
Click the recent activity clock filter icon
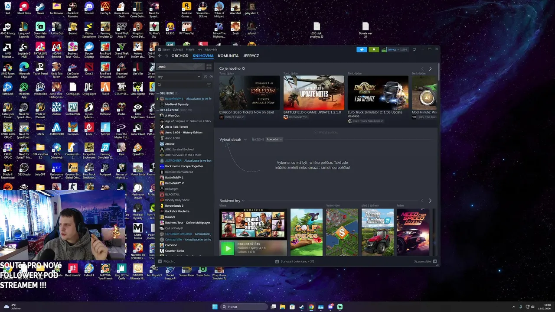click(x=206, y=77)
